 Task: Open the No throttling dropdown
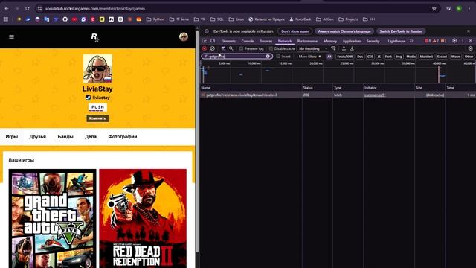312,48
